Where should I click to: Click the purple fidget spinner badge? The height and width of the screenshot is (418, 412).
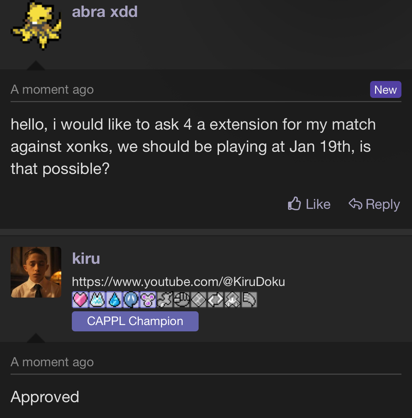pos(148,300)
